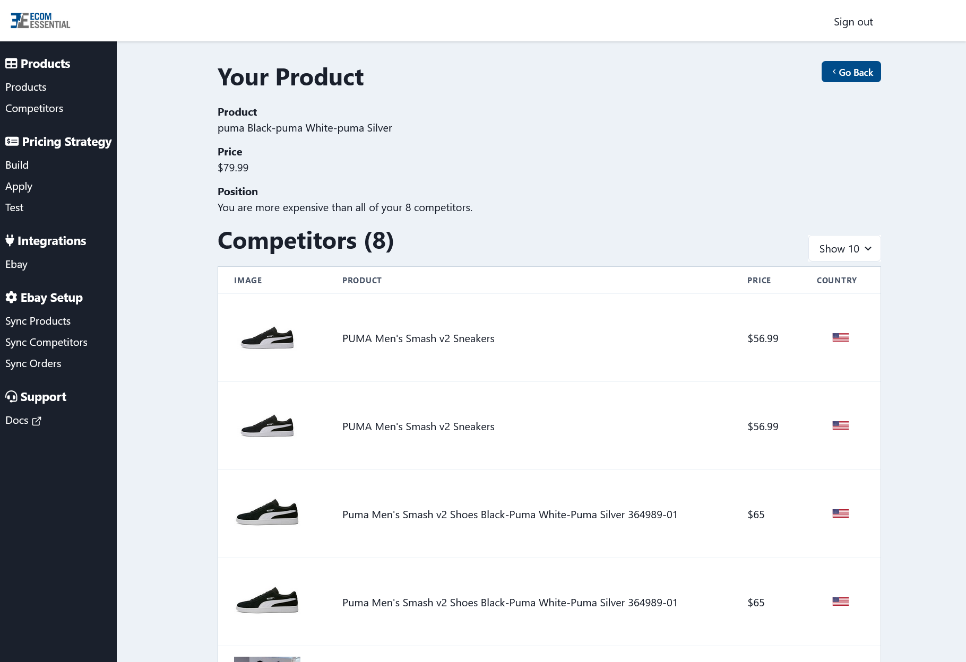The height and width of the screenshot is (662, 966).
Task: Click the external-link icon next to Docs
Action: click(x=36, y=421)
